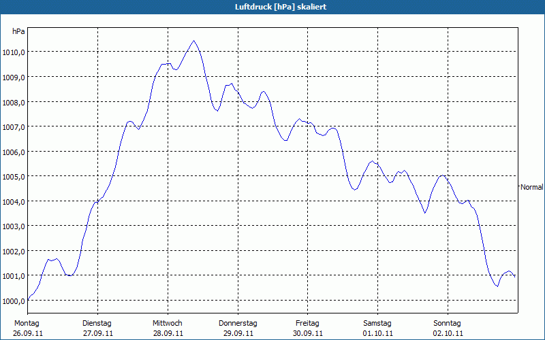Click the 1008,0 axis value
This screenshot has height=340, width=545.
[x=14, y=103]
